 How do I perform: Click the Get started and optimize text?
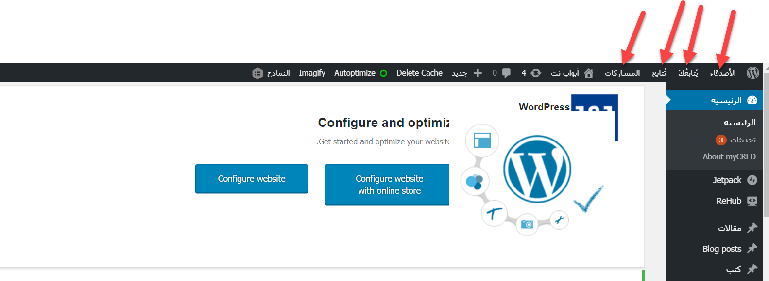(x=383, y=141)
